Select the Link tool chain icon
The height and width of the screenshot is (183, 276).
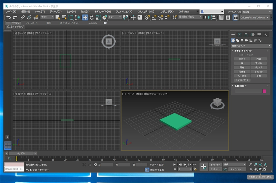[22, 17]
